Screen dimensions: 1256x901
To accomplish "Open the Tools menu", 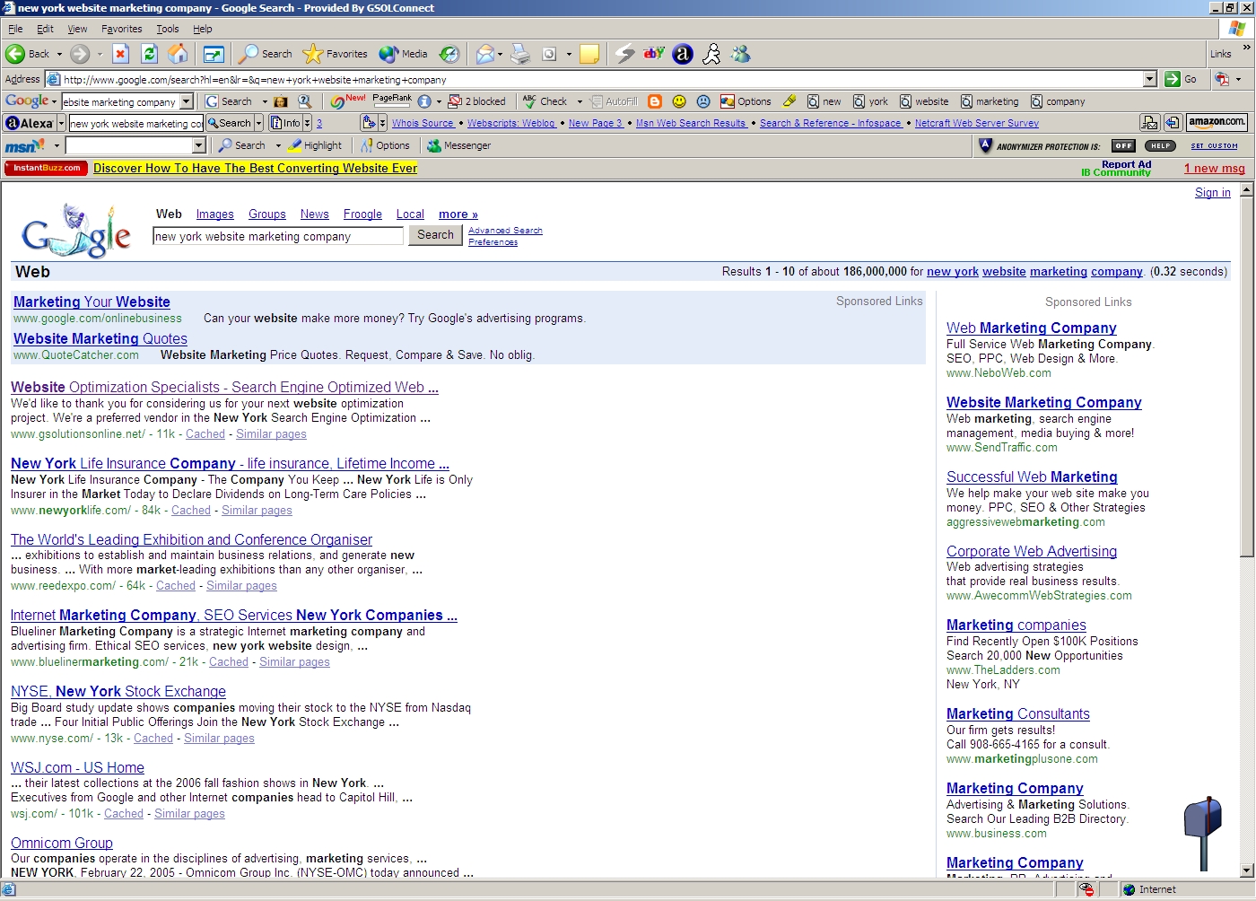I will (x=168, y=29).
